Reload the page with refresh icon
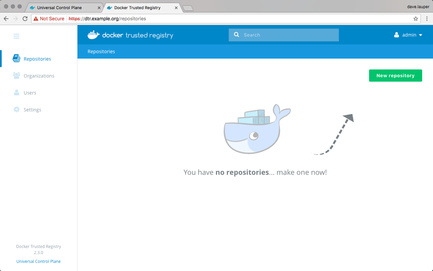433x271 pixels. pos(25,19)
